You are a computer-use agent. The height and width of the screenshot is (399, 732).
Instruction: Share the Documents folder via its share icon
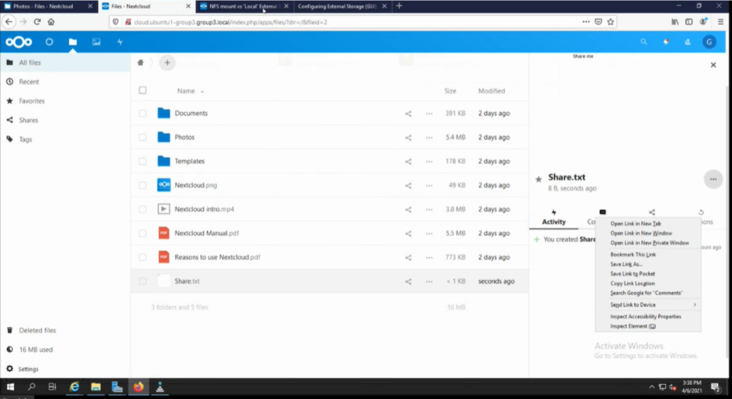click(x=408, y=114)
